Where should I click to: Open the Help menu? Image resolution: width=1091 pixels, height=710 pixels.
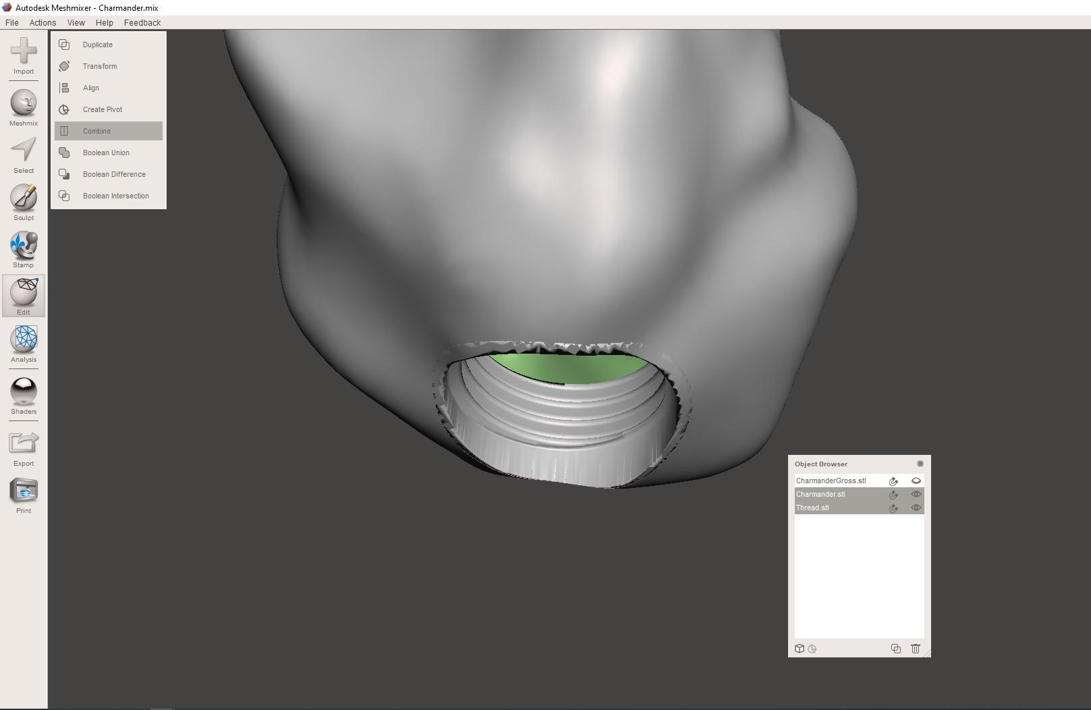[x=104, y=22]
